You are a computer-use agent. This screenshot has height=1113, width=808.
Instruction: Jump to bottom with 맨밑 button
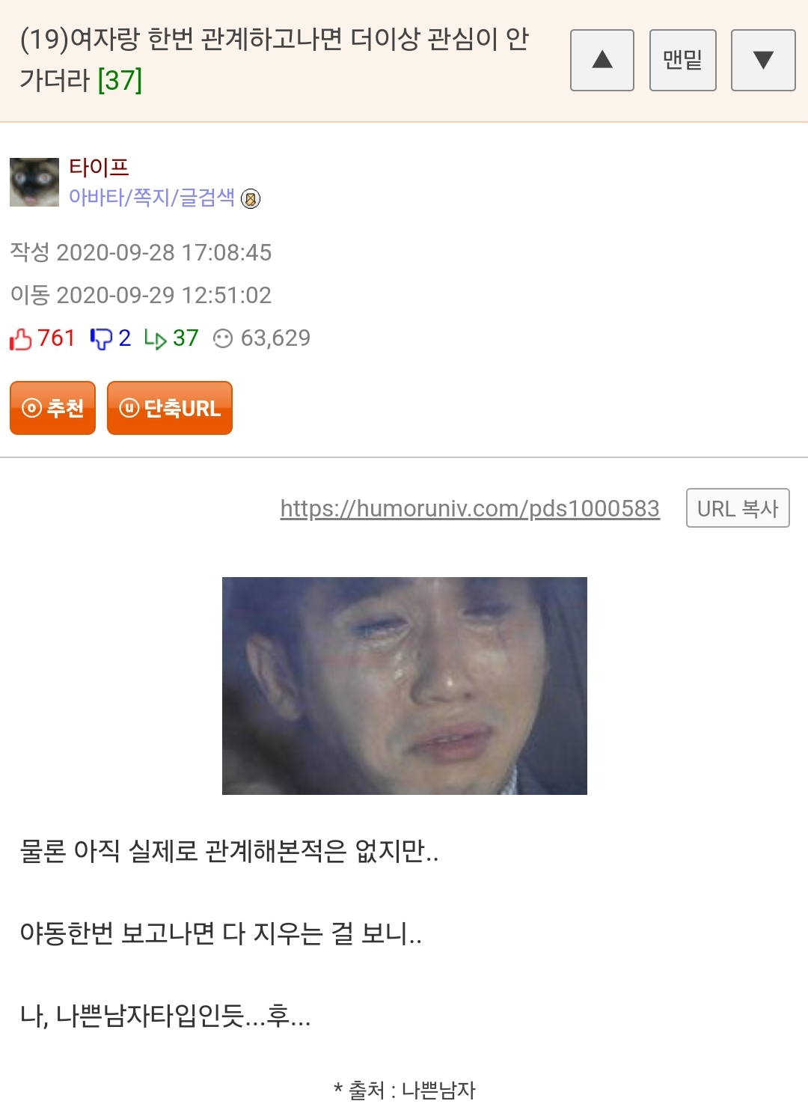point(683,61)
